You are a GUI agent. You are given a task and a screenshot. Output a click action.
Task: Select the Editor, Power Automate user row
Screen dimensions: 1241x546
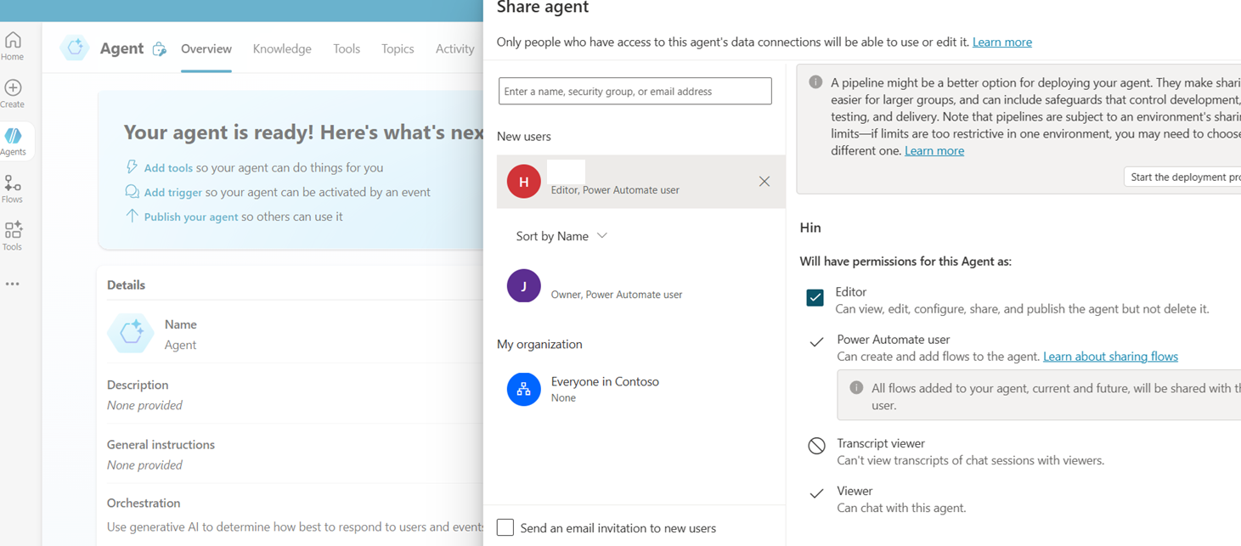[641, 182]
